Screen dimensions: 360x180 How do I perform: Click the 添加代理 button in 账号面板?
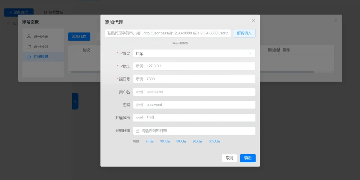coord(79,37)
